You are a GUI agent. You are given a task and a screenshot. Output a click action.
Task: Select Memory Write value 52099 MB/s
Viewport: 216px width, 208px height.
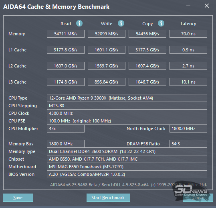[x=107, y=34]
